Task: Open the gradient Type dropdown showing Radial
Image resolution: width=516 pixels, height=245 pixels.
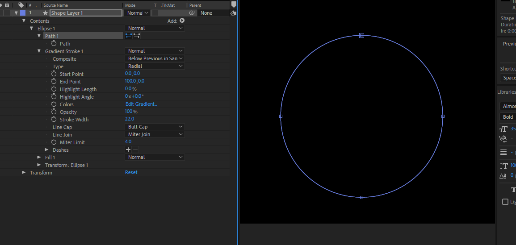Action: tap(155, 66)
